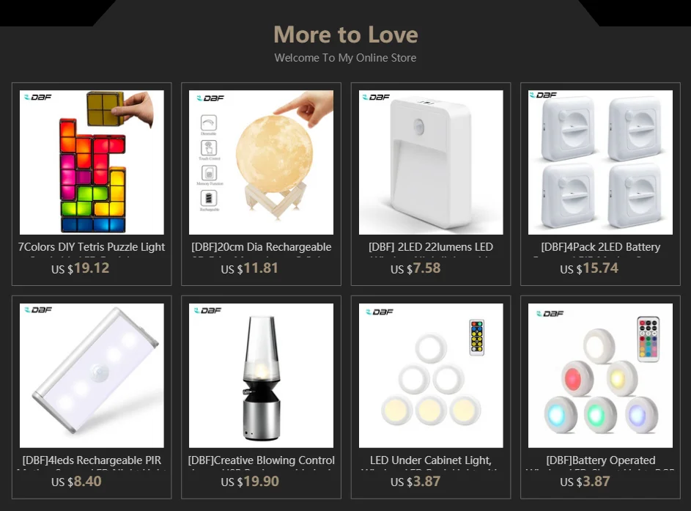
Task: Click the DBF logo on the Tetris light image
Action: point(38,97)
